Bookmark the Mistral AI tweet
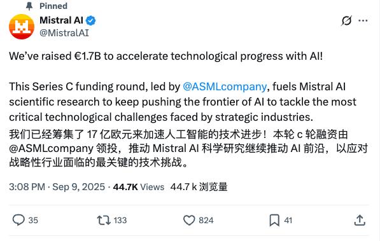380x241 pixels. pyautogui.click(x=274, y=220)
